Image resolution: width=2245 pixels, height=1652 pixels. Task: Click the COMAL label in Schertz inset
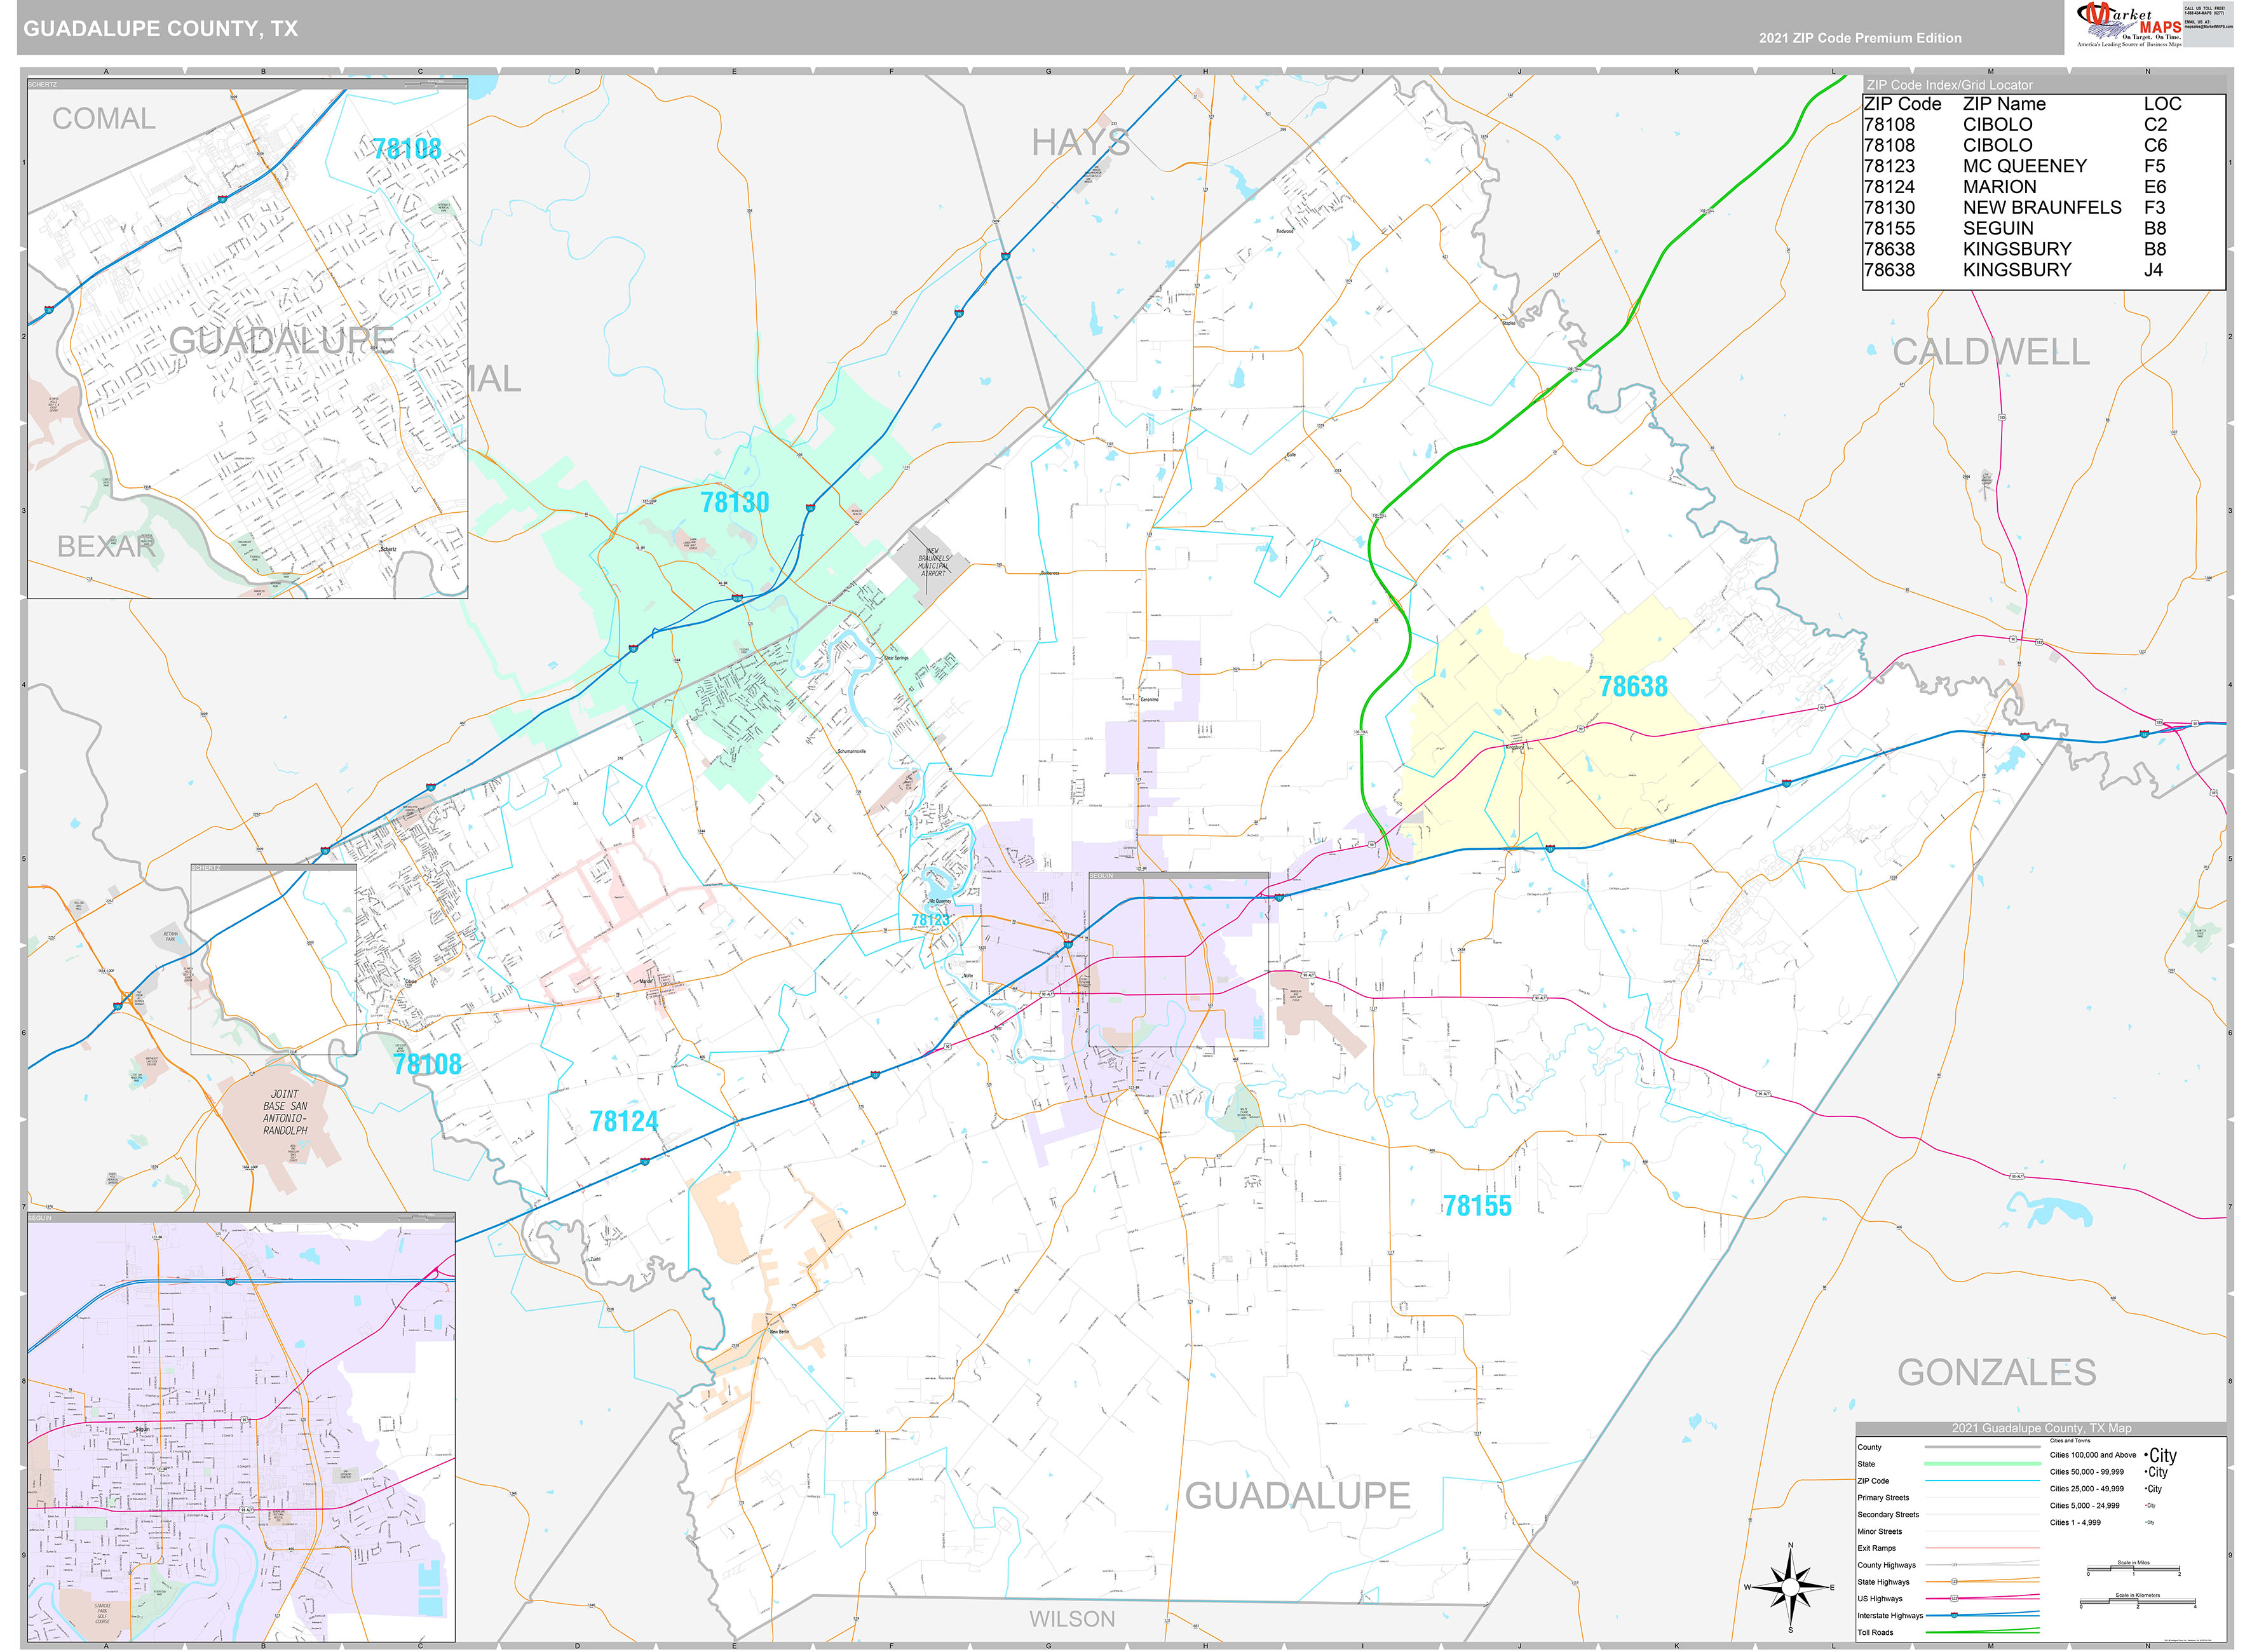coord(104,119)
